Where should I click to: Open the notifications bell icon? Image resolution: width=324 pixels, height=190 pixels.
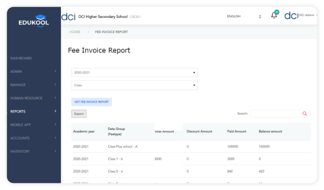(274, 15)
